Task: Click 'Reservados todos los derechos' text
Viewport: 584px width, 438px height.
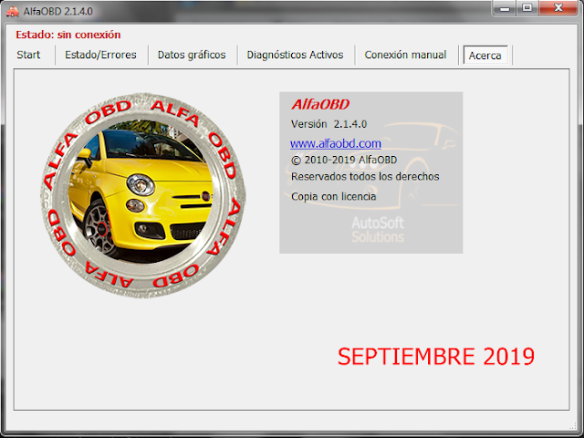Action: pyautogui.click(x=365, y=176)
